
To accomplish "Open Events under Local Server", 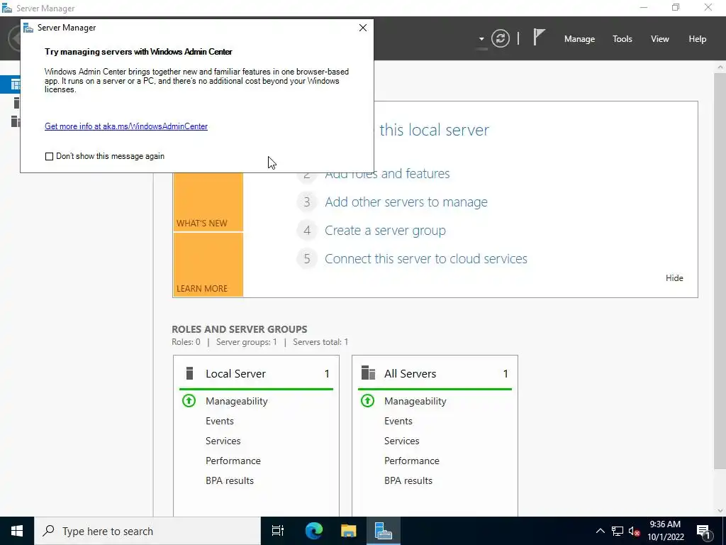I will click(x=220, y=421).
